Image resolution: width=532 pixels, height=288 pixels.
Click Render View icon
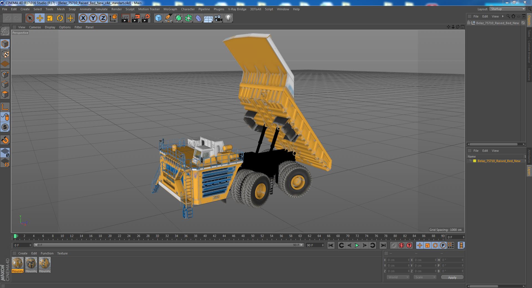(125, 18)
